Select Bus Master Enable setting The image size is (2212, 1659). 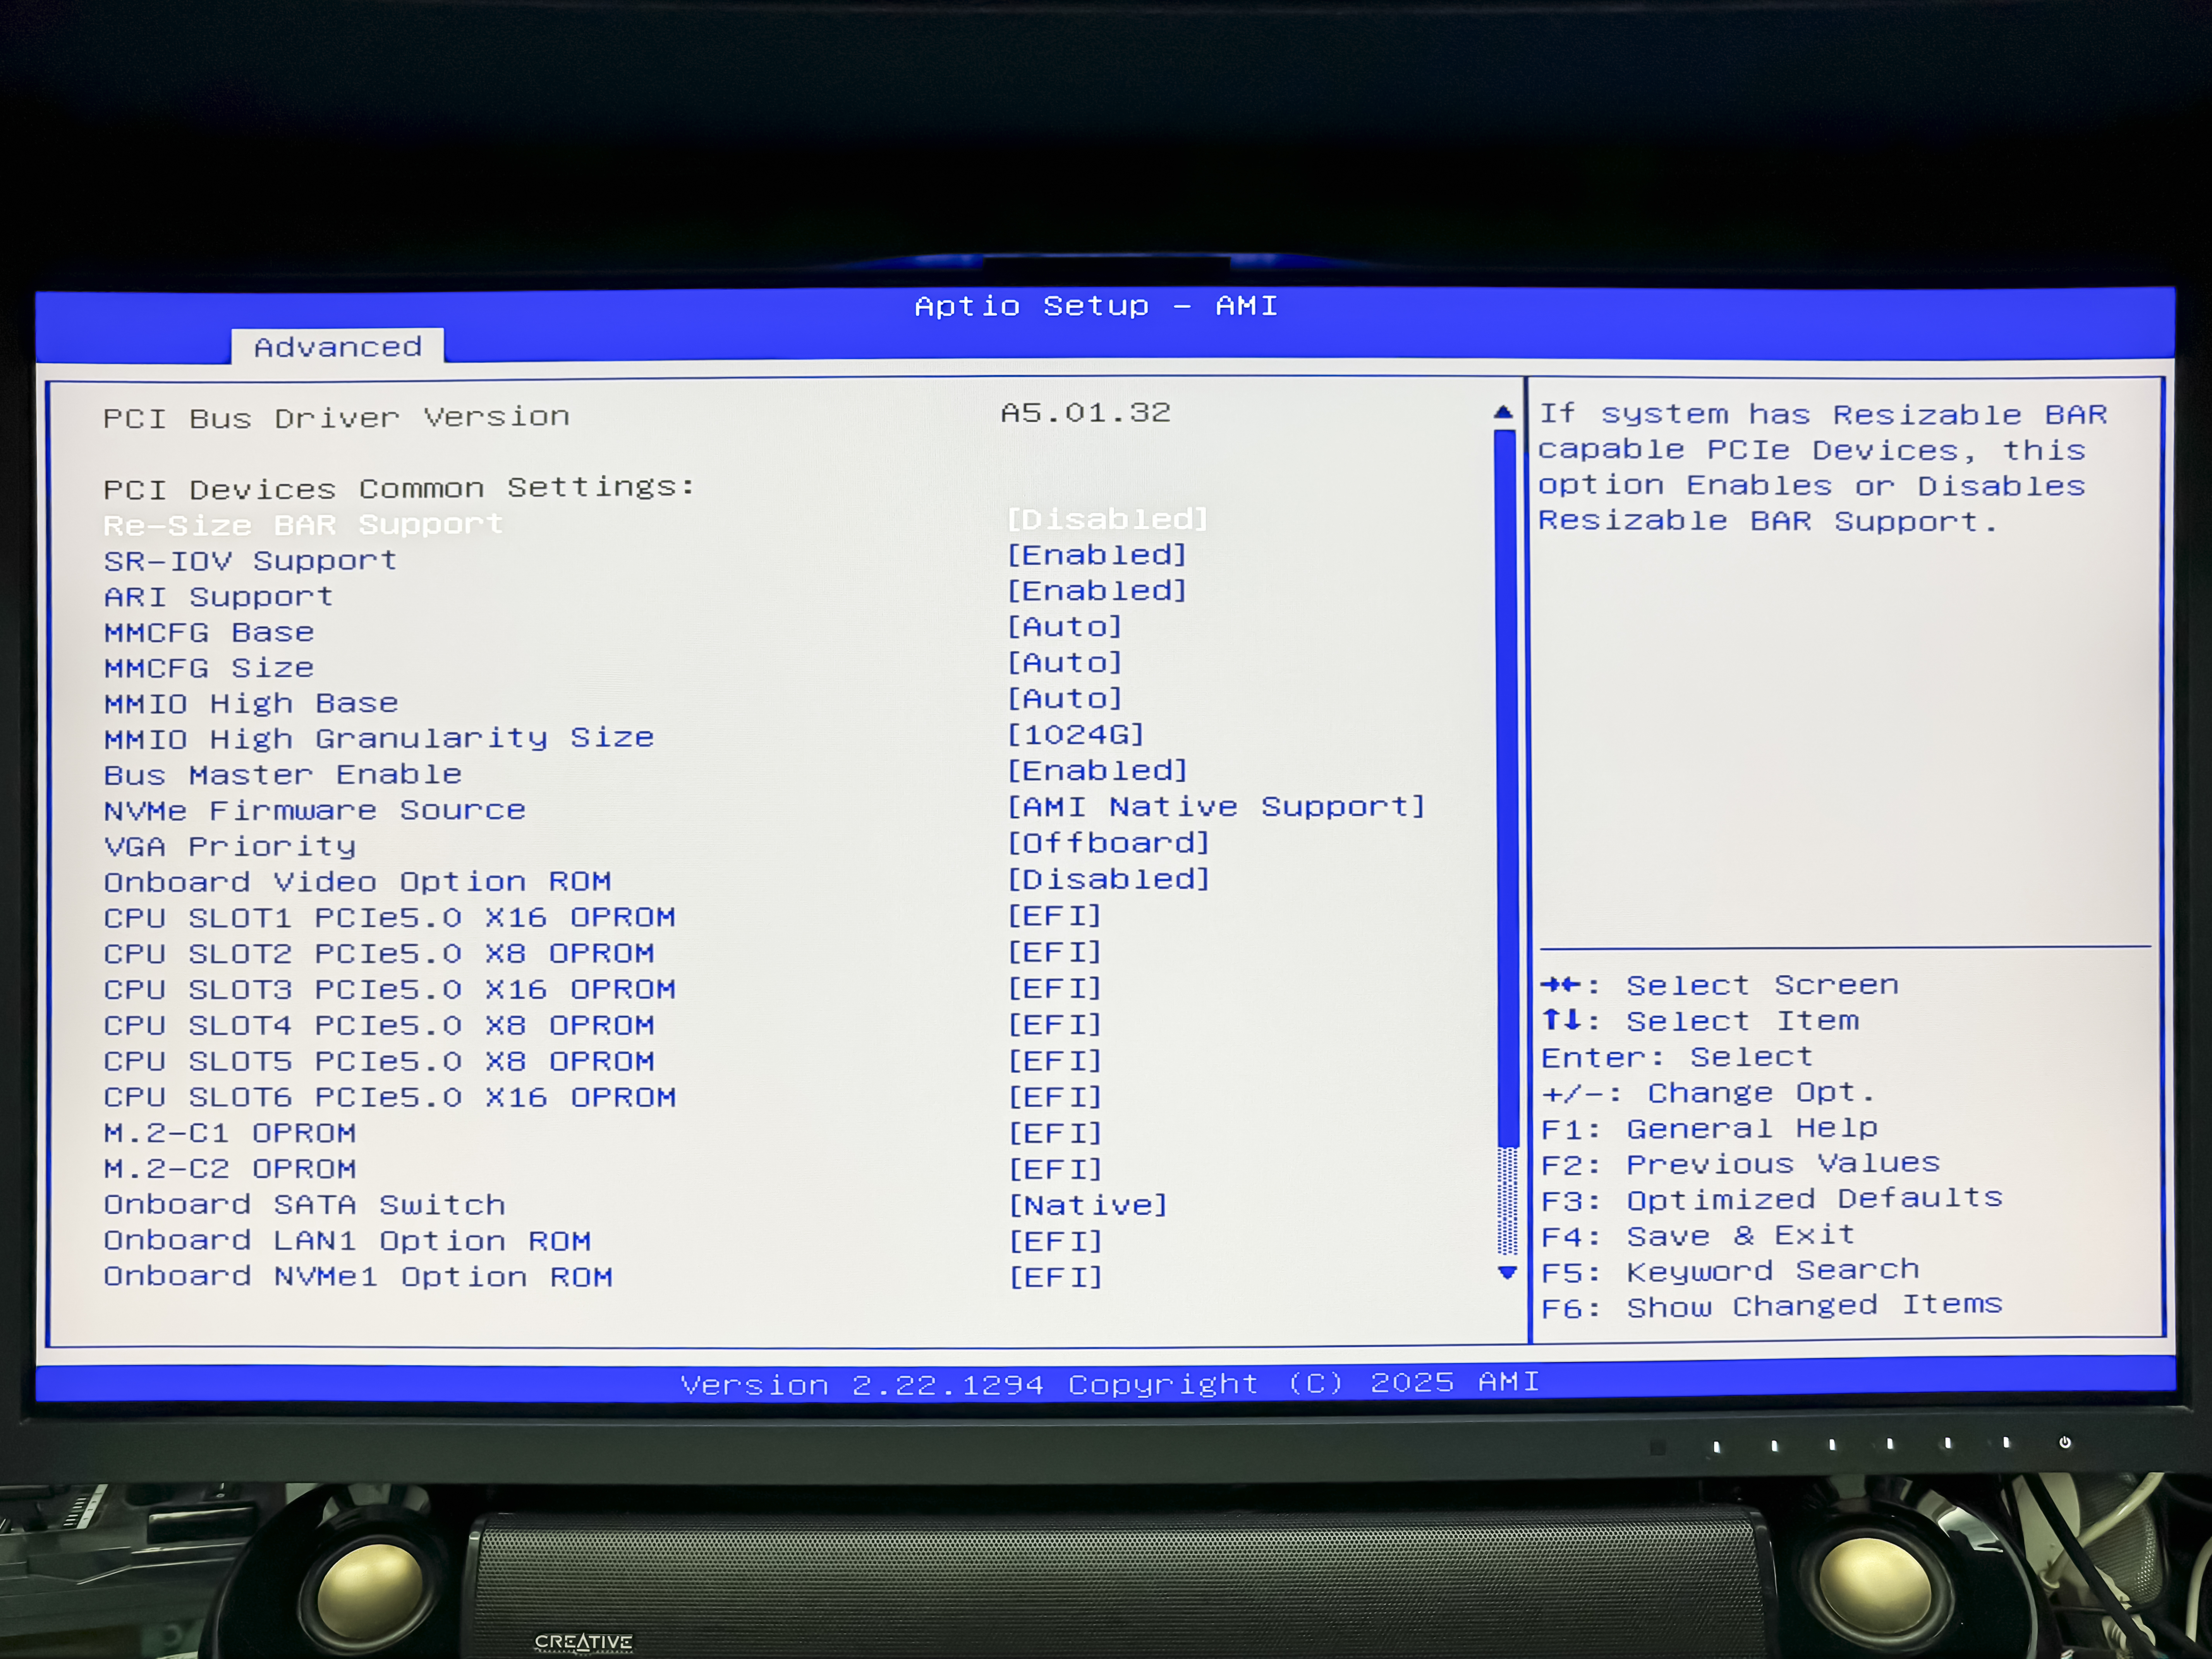[x=283, y=775]
